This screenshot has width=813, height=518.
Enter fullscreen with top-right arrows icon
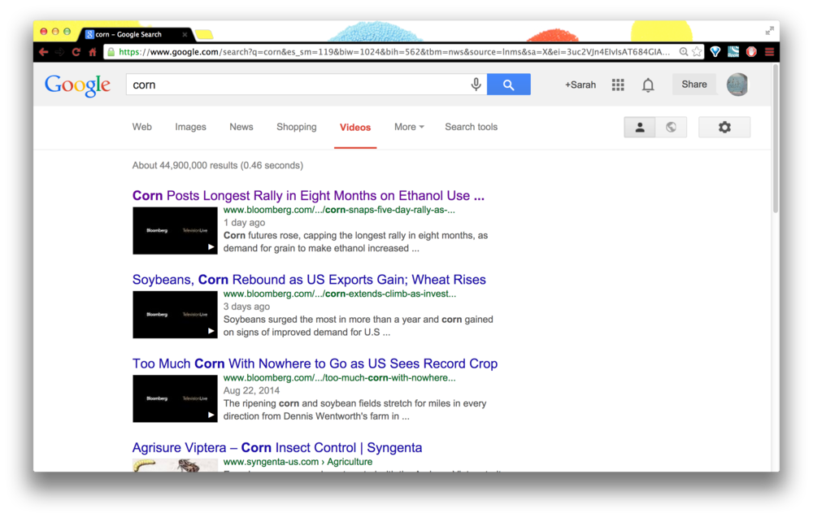770,31
